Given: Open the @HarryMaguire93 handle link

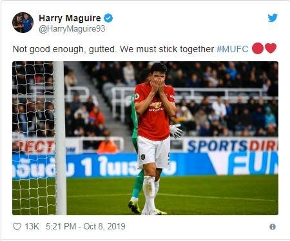Looking at the screenshot, I should coord(72,29).
